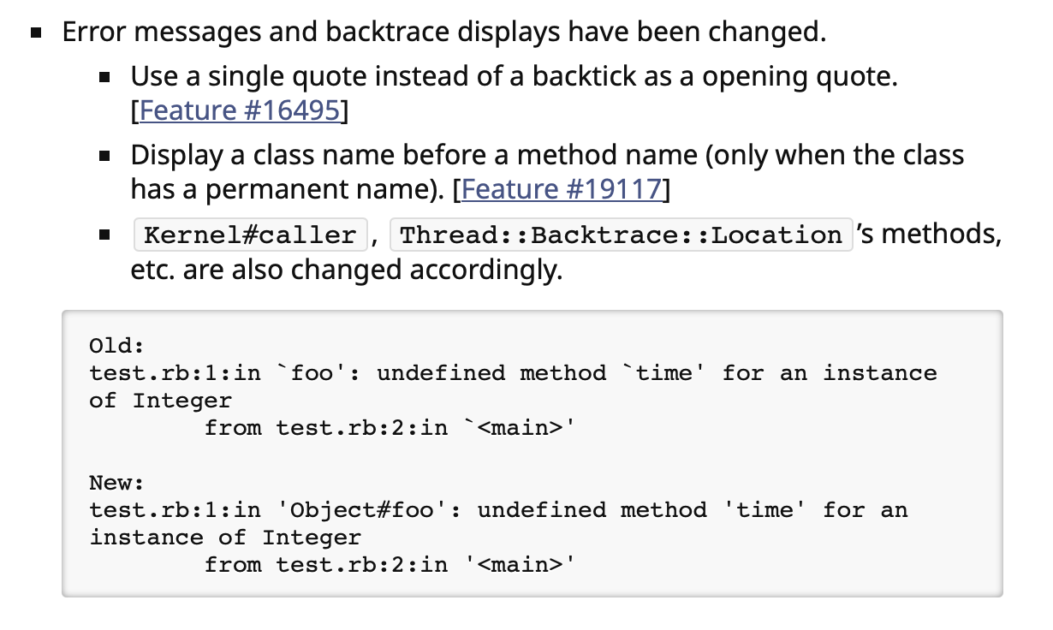Click `foo' in the old error message

coord(312,373)
